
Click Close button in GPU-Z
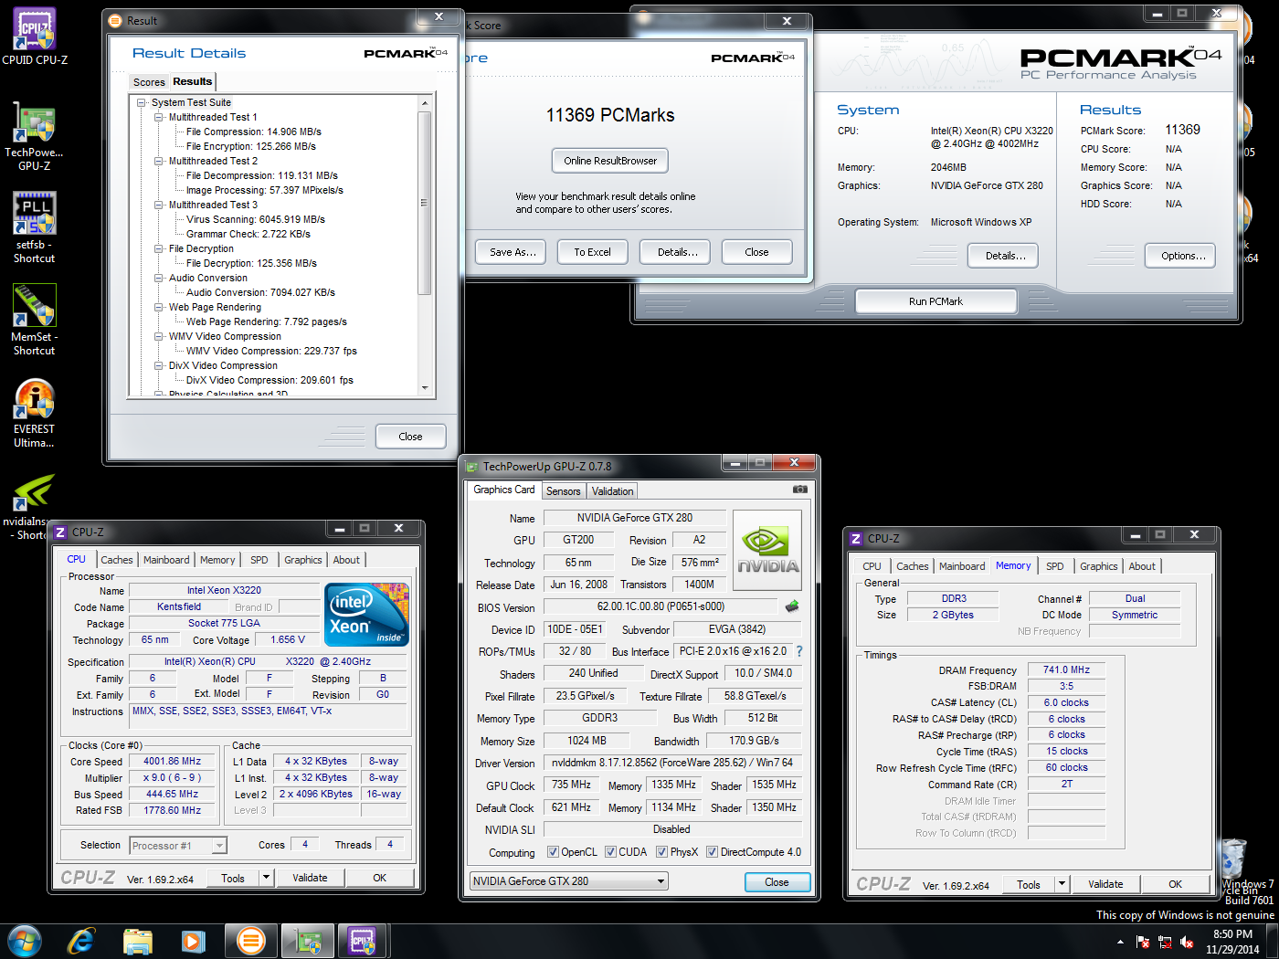tap(777, 882)
